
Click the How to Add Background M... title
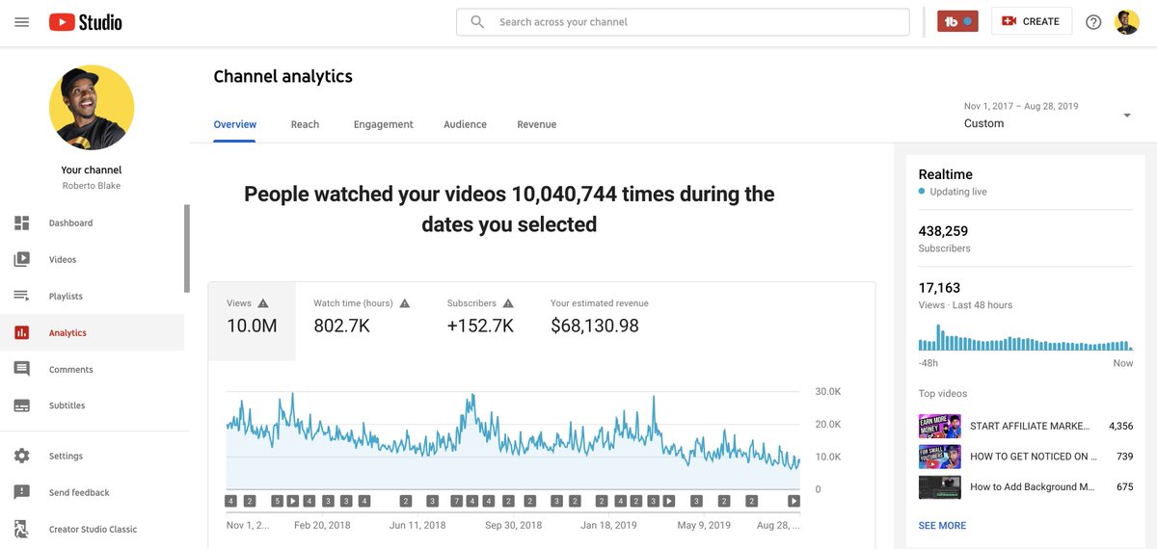1032,487
